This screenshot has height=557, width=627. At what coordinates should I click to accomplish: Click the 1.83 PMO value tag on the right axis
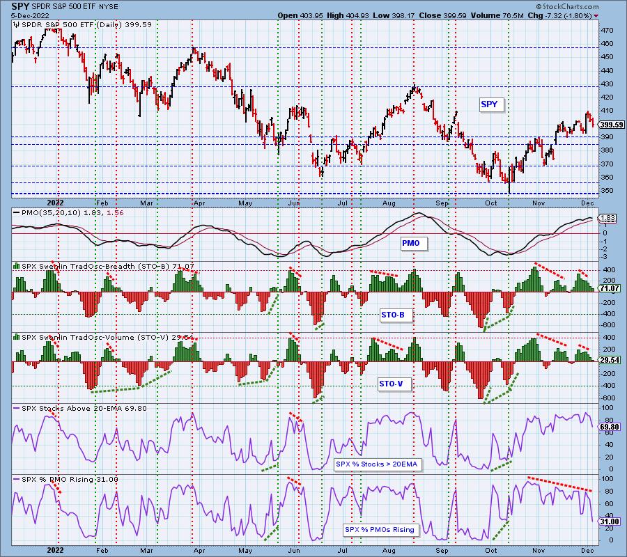pos(607,218)
